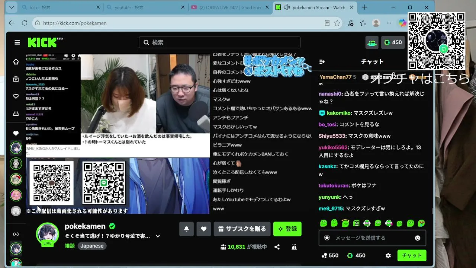This screenshot has height=268, width=476.
Task: Click the music note media control icon
Action: [x=350, y=23]
